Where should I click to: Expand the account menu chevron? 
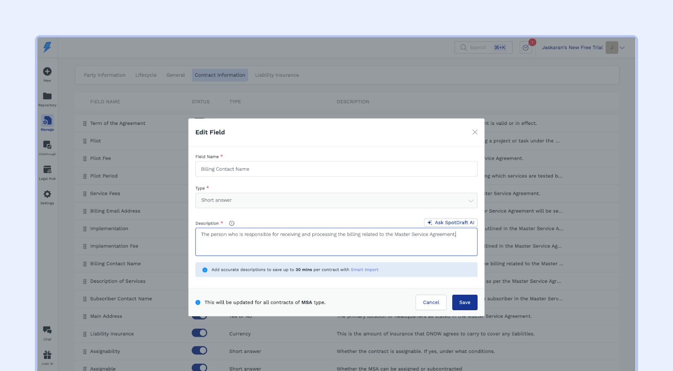(622, 48)
